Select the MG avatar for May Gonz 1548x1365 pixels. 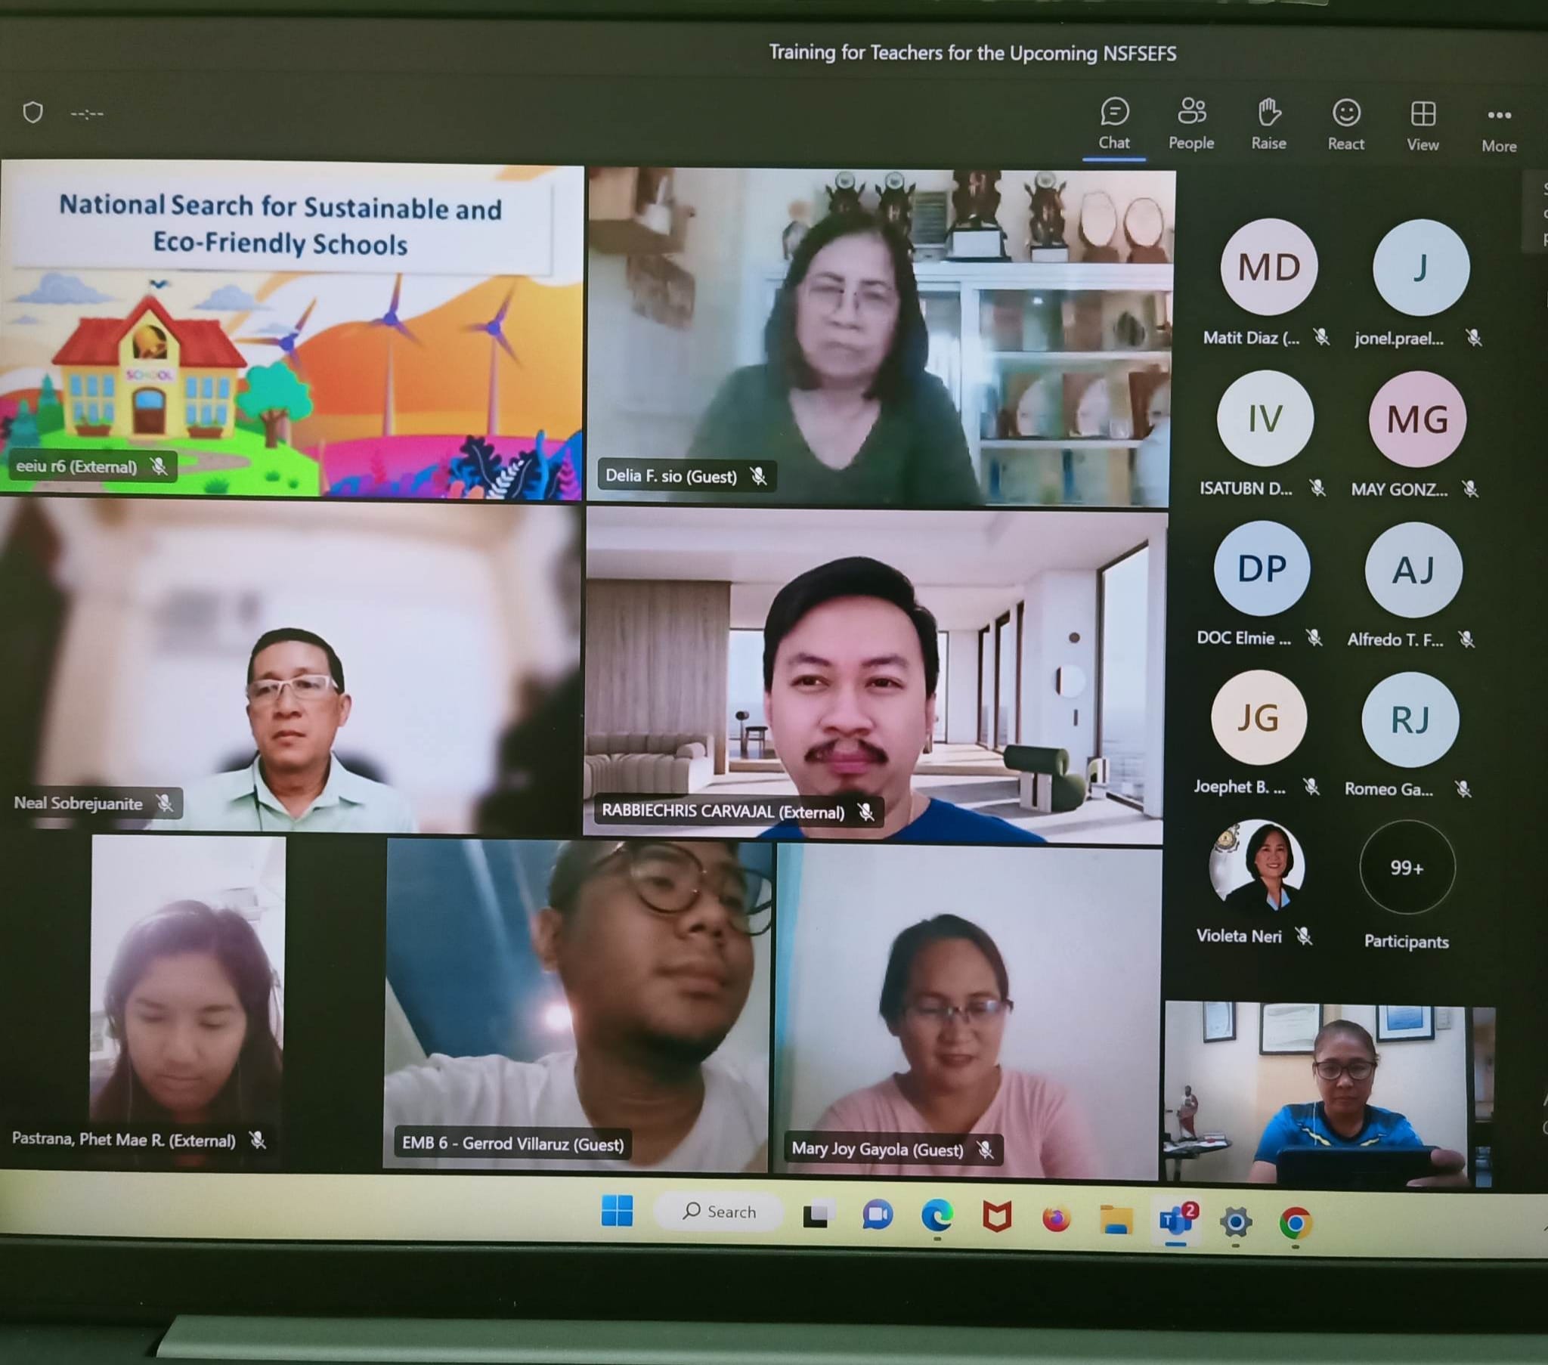tap(1417, 419)
